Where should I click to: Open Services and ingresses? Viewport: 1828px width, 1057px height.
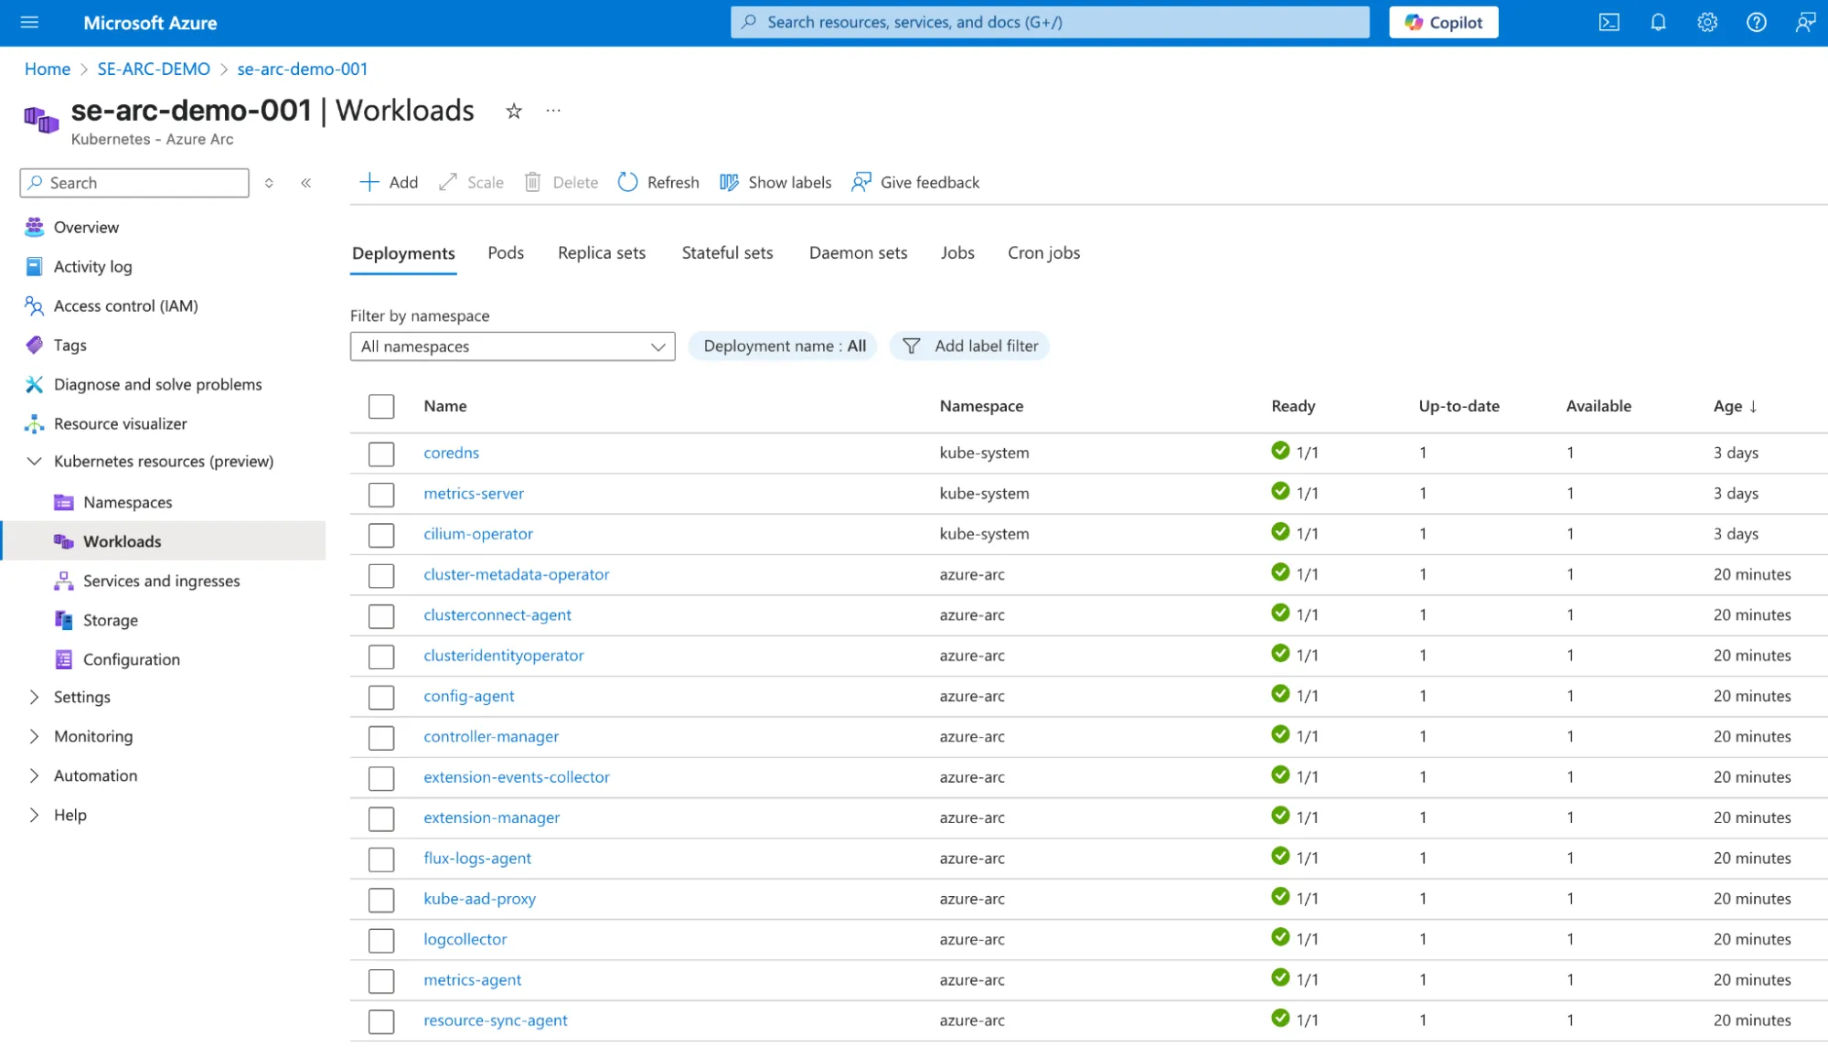(x=161, y=581)
